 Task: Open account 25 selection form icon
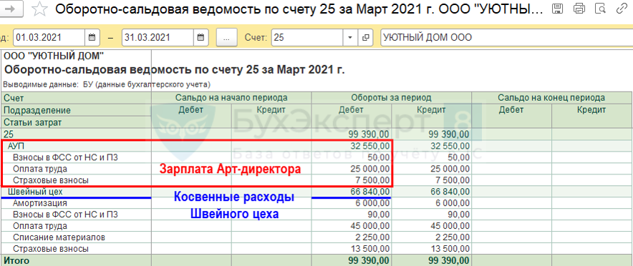tap(366, 38)
